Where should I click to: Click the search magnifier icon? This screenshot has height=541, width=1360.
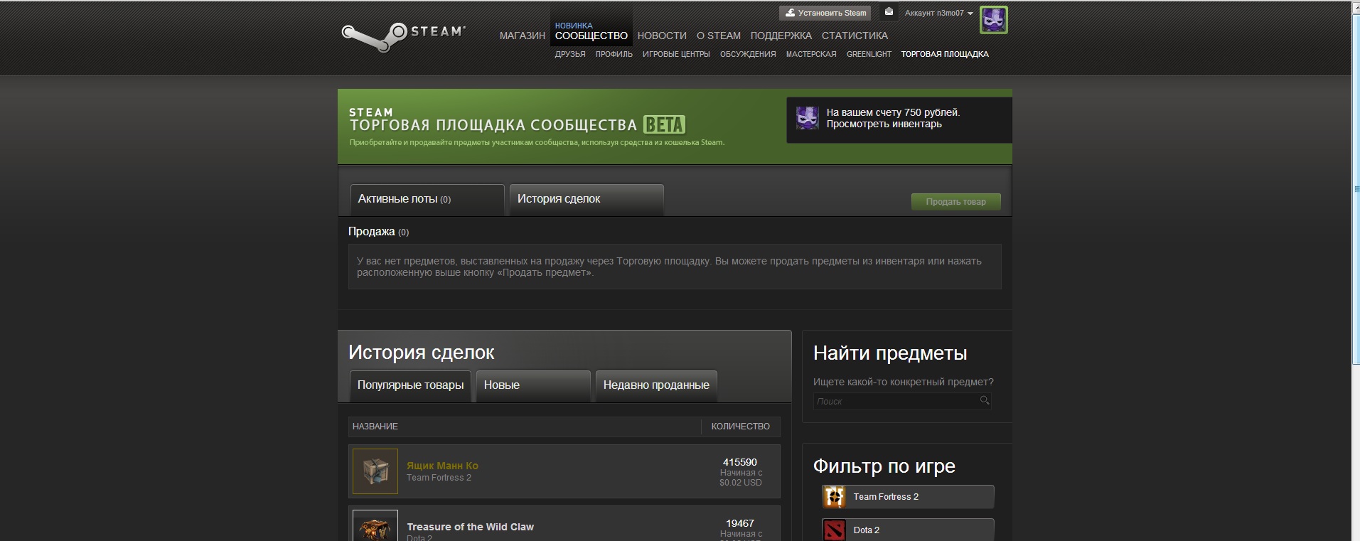click(x=985, y=400)
